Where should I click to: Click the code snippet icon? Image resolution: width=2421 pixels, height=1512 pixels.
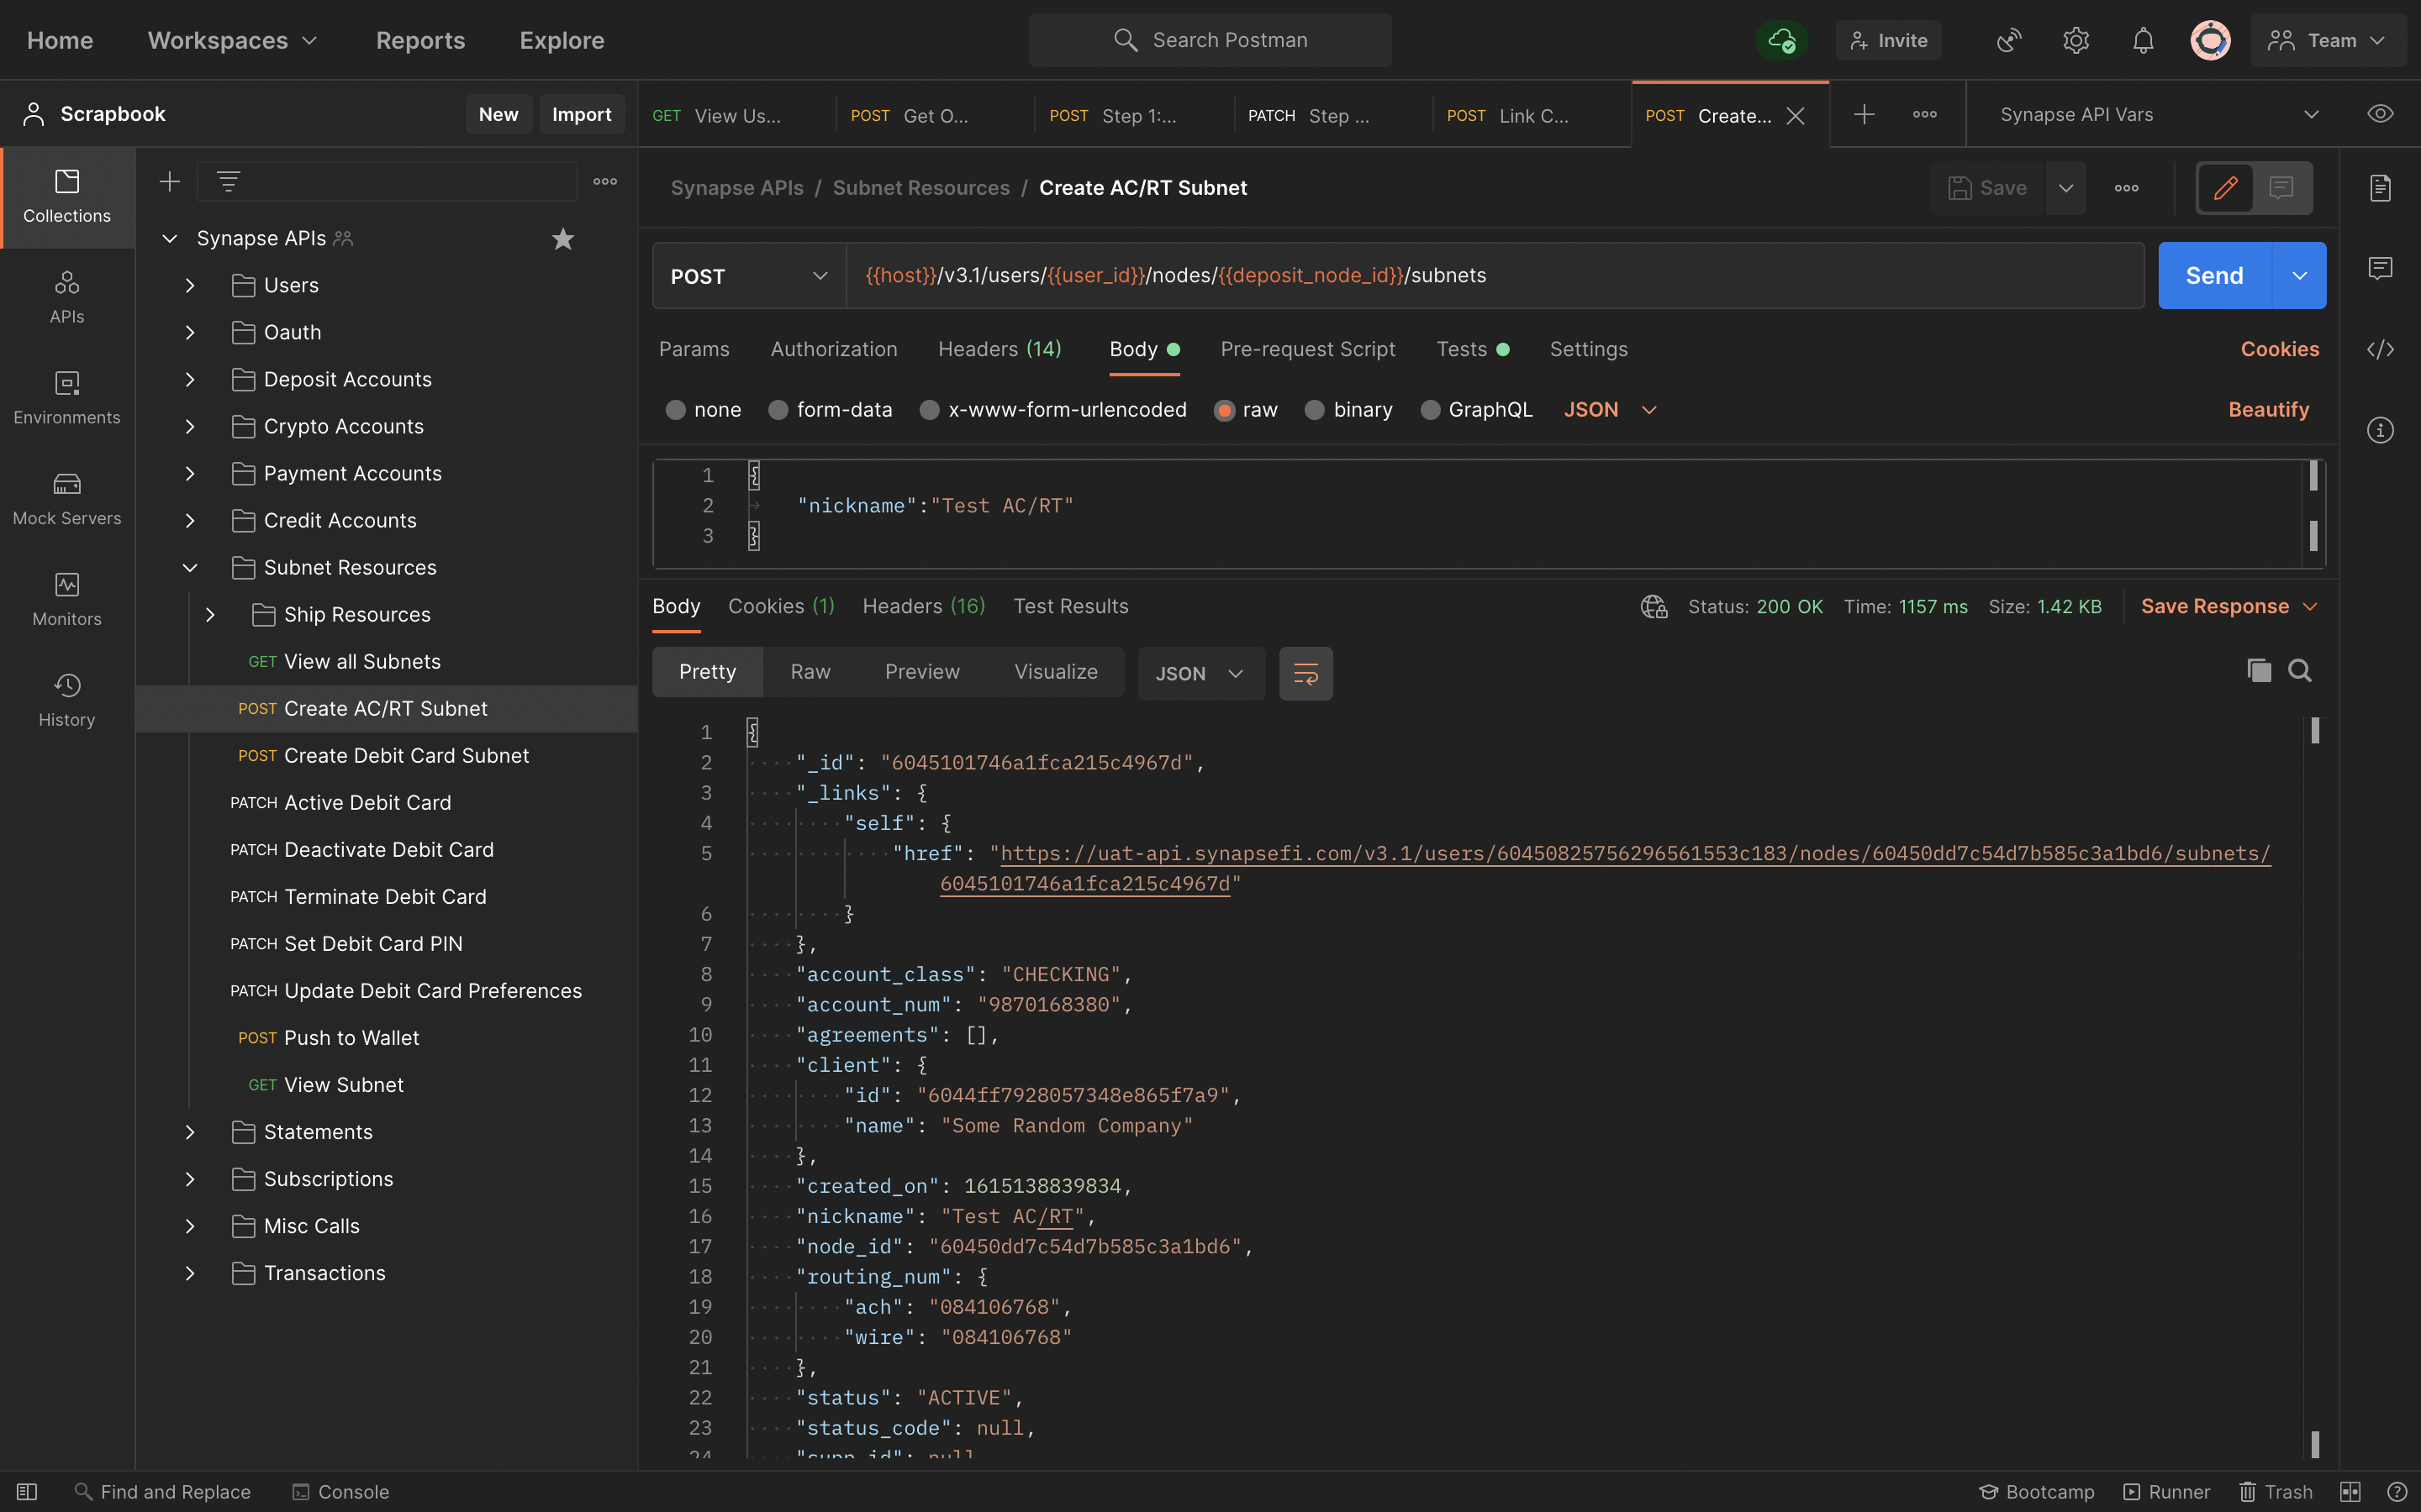point(2380,349)
